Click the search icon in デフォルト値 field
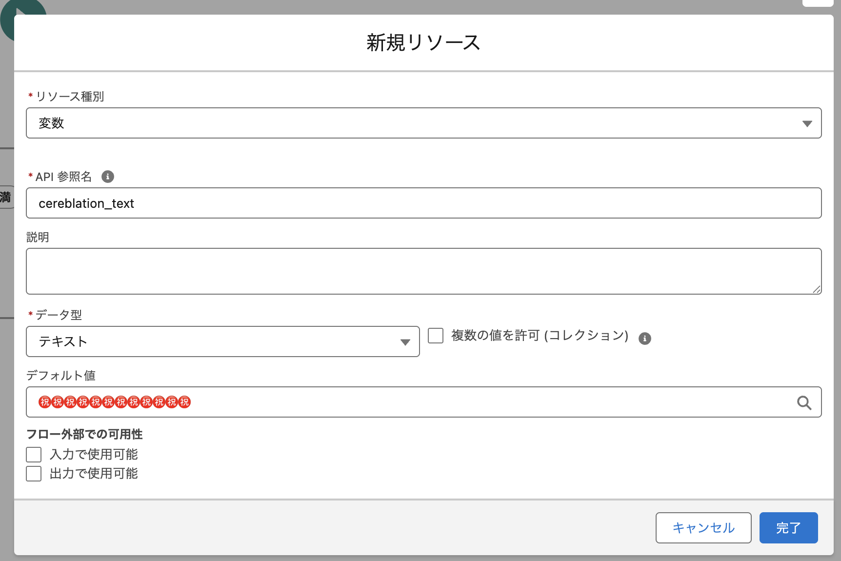 [x=803, y=402]
